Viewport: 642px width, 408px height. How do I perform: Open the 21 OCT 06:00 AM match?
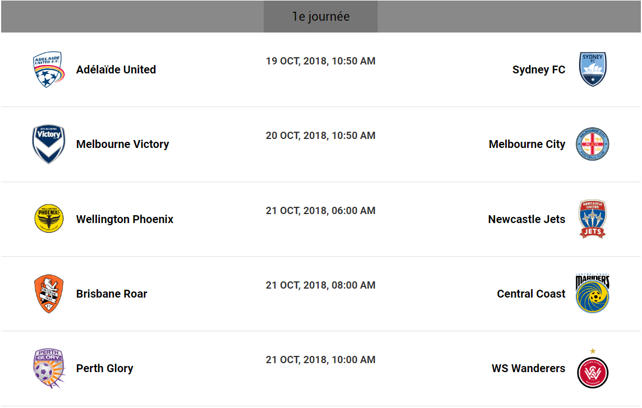[x=320, y=211]
